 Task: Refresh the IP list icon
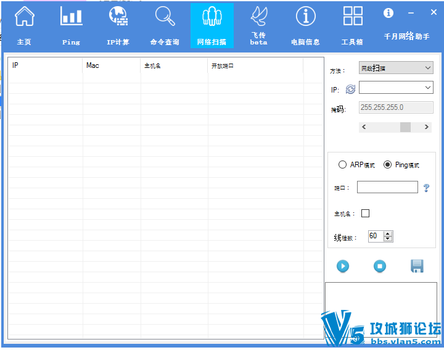point(350,90)
